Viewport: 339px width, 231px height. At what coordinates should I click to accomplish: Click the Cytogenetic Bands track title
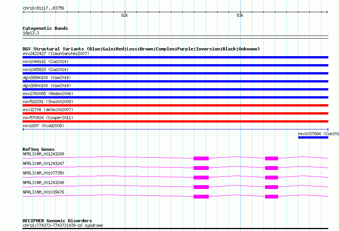pyautogui.click(x=45, y=28)
